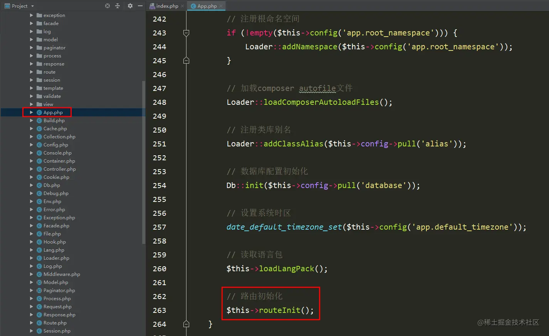Click date_default_timezone_set on line 257

[x=284, y=227]
